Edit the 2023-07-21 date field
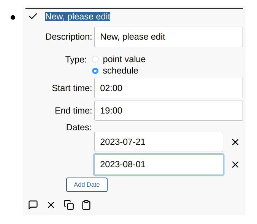This screenshot has height=224, width=257. coord(158,142)
